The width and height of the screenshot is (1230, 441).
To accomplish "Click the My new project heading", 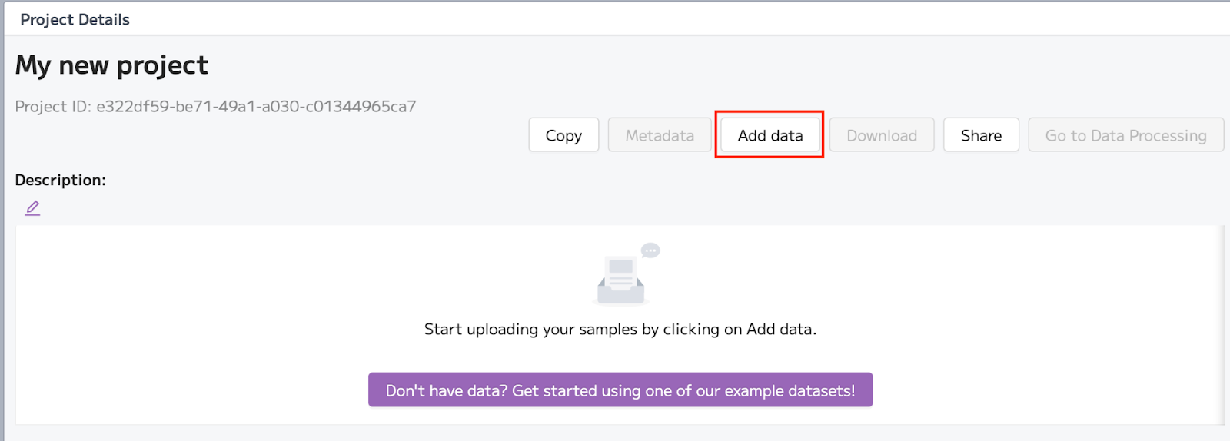I will tap(111, 65).
